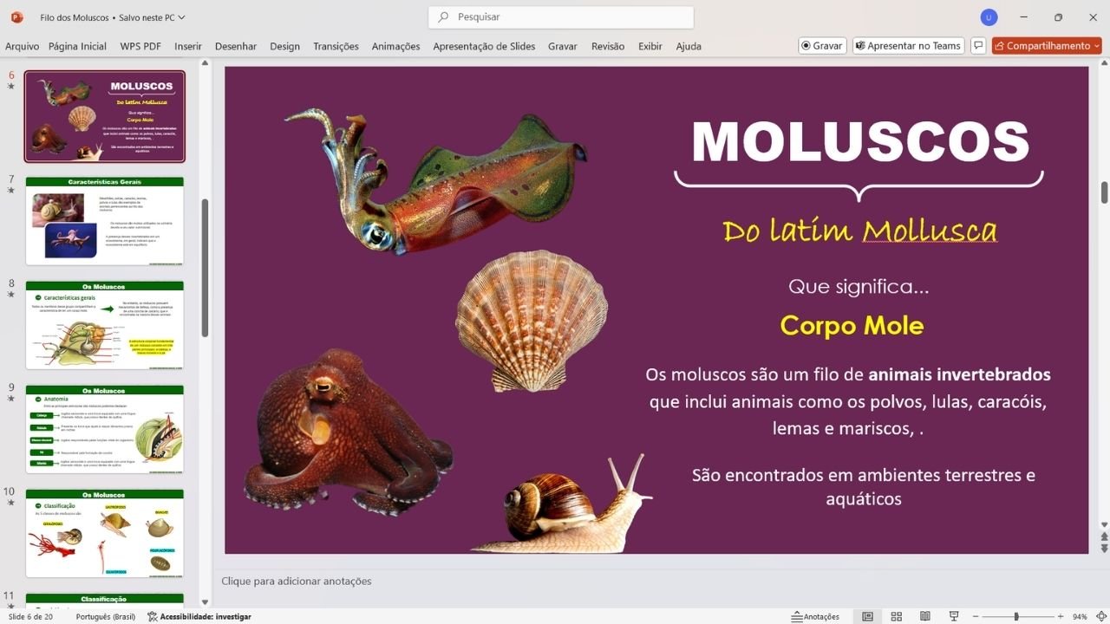Select the scallop shell image
1110x624 pixels.
coord(532,321)
